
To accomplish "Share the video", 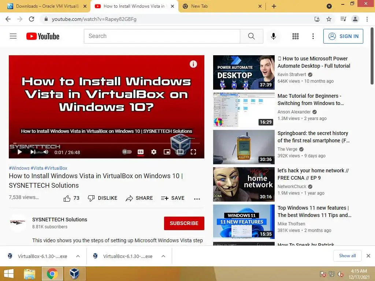I will coord(139,198).
